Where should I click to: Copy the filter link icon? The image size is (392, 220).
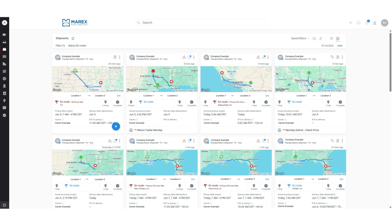(321, 39)
